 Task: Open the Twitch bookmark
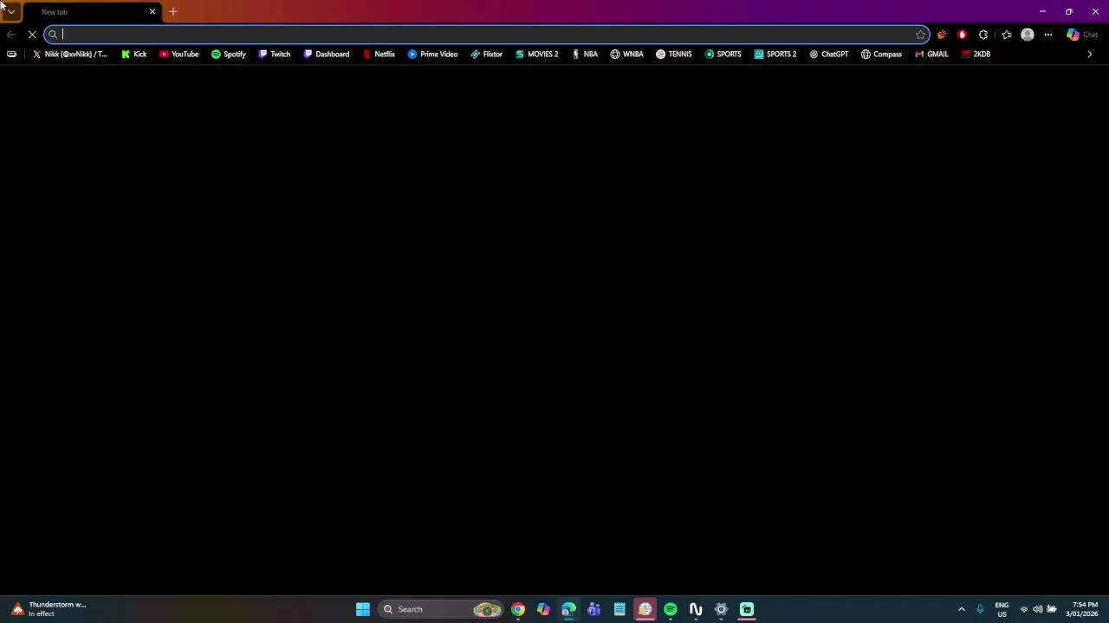274,54
